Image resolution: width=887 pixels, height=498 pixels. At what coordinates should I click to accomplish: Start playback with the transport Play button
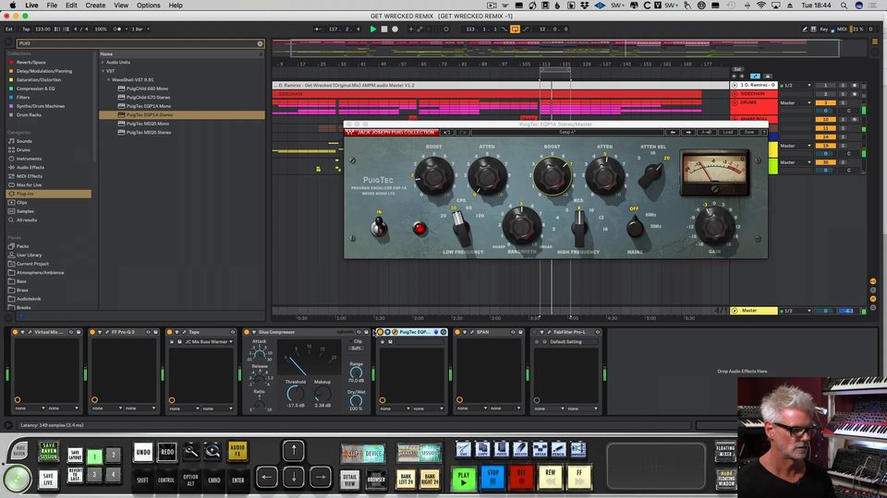372,29
